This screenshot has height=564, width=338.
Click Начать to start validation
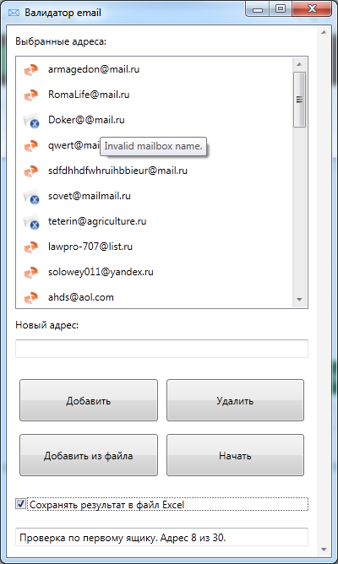pos(235,455)
